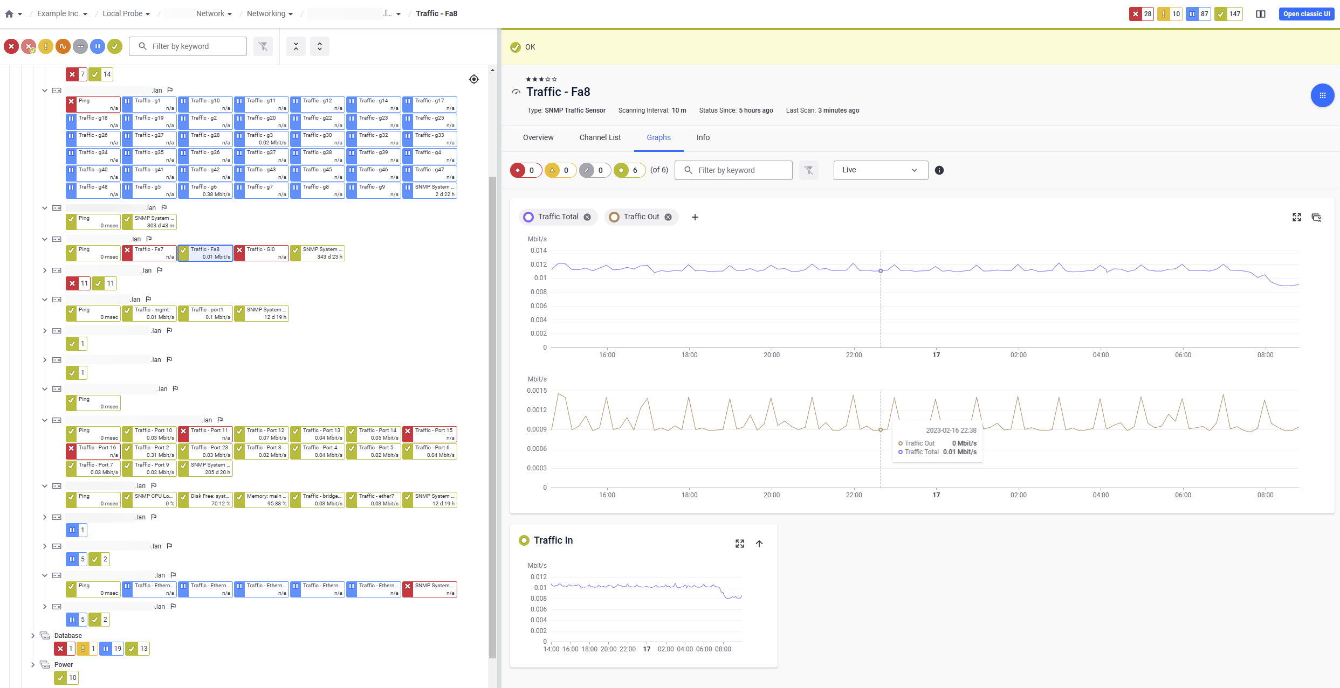
Task: Click the Open classic UI button
Action: click(1307, 13)
